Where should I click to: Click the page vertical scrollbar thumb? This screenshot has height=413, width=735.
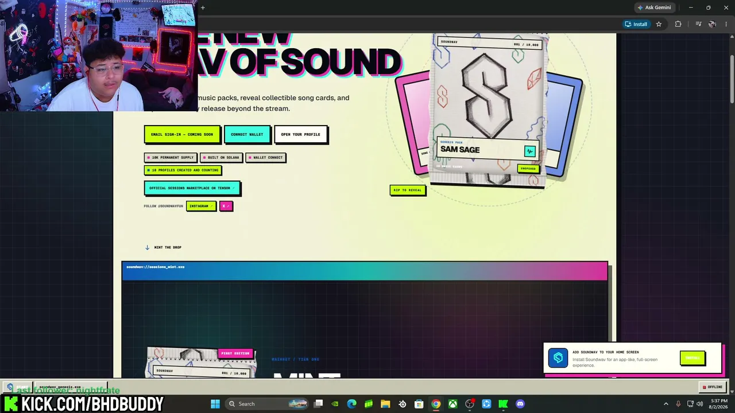(x=732, y=79)
